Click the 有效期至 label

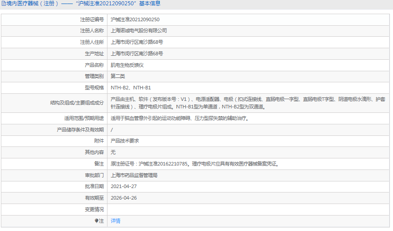point(94,198)
